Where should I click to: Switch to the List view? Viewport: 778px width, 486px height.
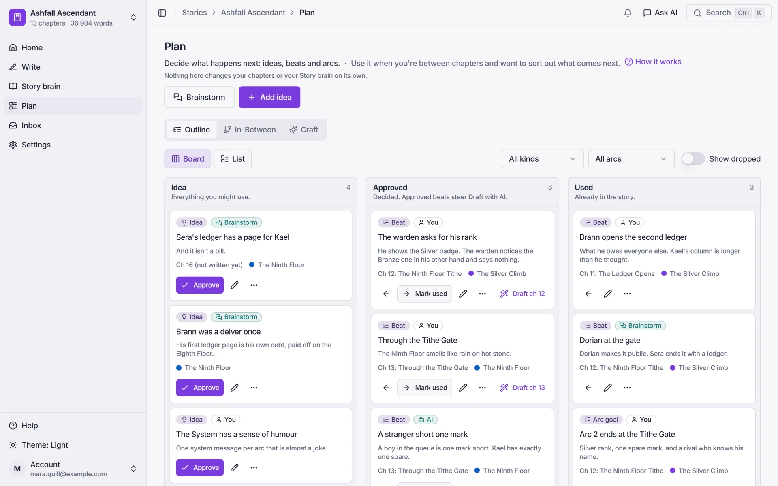pyautogui.click(x=233, y=159)
